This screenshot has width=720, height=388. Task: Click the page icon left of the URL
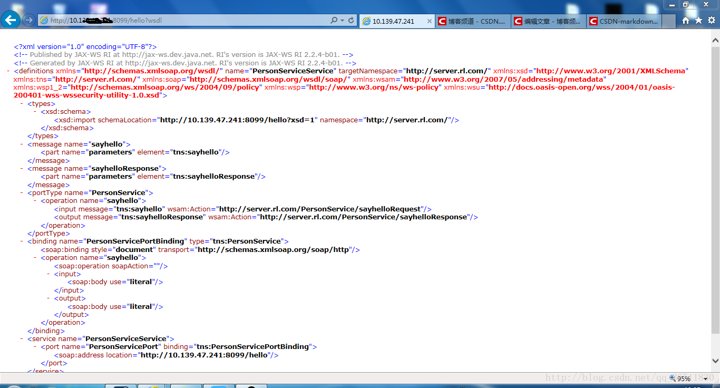tap(44, 21)
